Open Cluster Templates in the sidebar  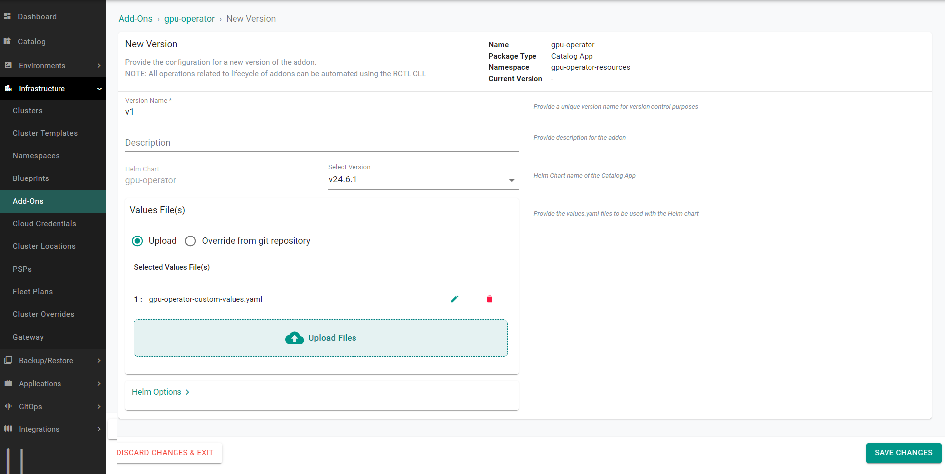(x=53, y=133)
